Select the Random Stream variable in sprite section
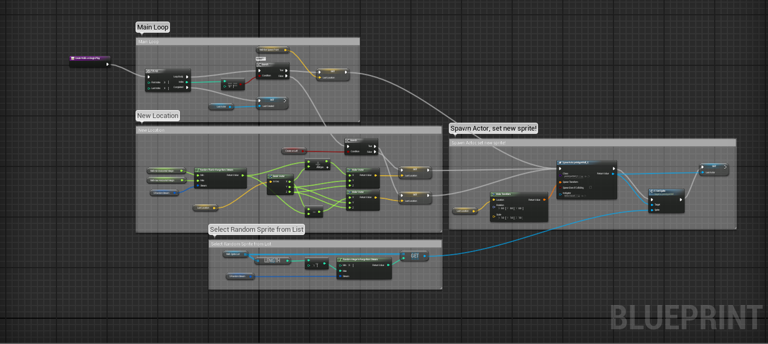This screenshot has width=768, height=344. [x=240, y=276]
